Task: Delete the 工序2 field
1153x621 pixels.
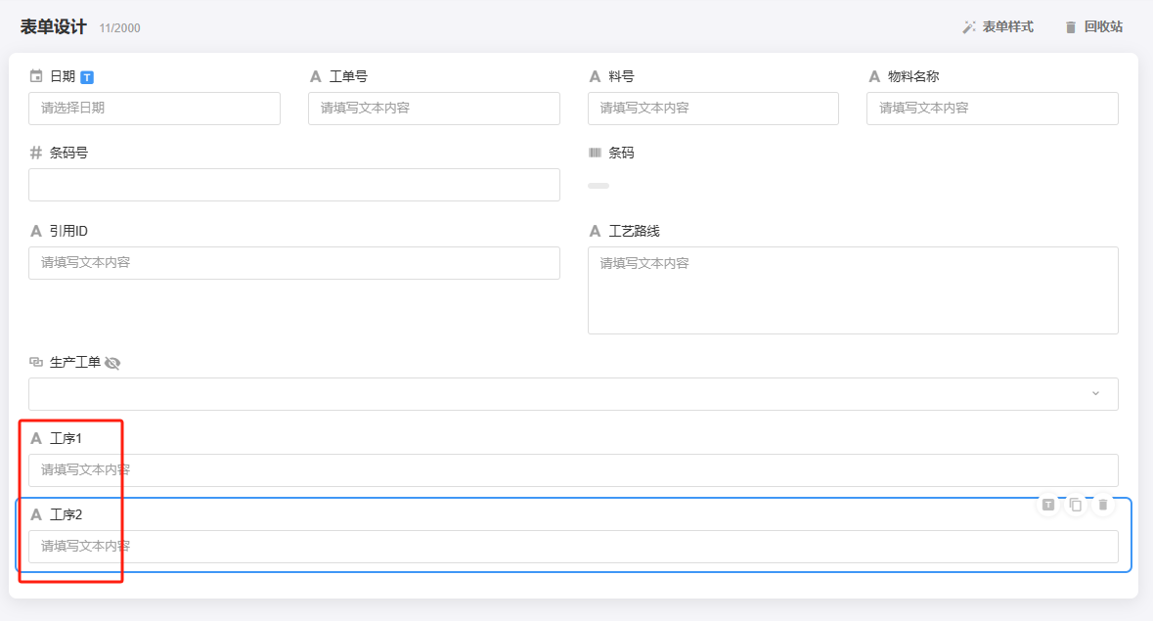Action: (1103, 505)
